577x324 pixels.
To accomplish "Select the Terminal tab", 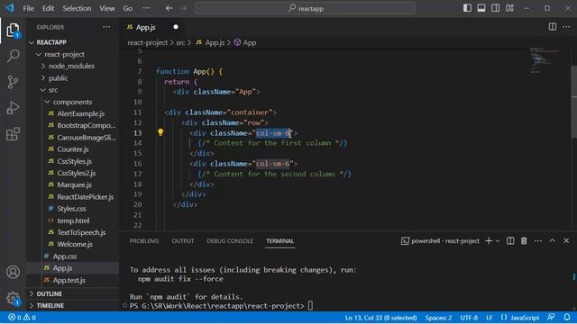I will 279,241.
